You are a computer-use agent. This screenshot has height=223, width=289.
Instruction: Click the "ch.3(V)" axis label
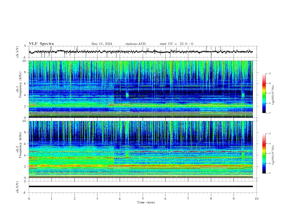18,187
